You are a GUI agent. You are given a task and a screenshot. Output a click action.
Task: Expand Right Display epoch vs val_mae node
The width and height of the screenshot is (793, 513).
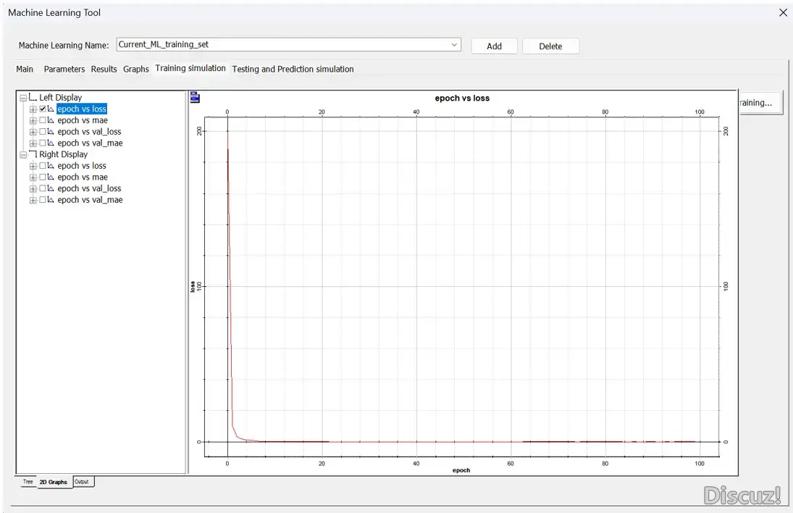point(33,200)
